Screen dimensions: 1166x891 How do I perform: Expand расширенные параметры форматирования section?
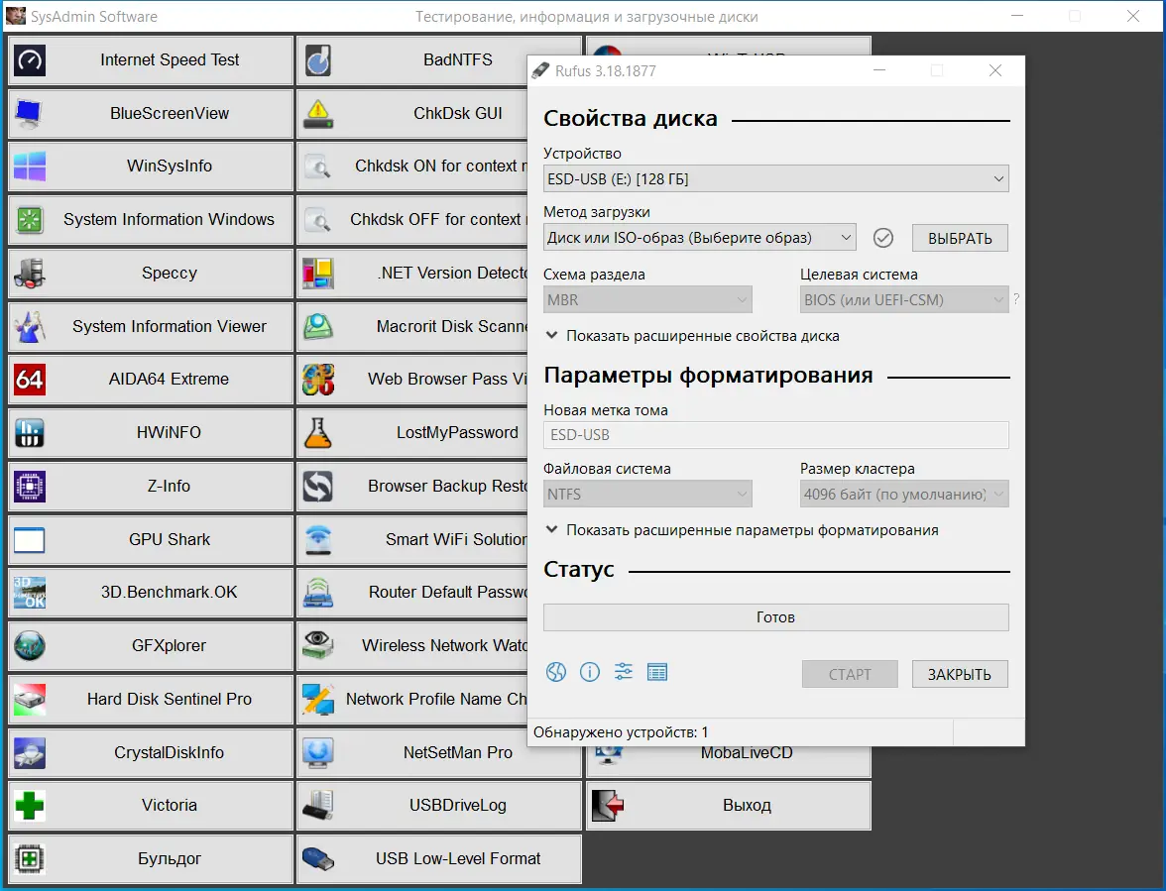742,530
